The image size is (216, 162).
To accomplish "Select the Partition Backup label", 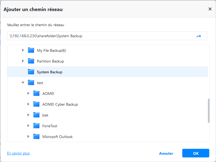I will (x=50, y=61).
